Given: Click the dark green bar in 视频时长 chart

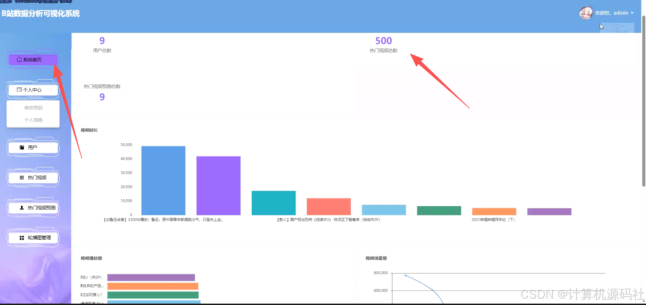Looking at the screenshot, I should pyautogui.click(x=439, y=210).
